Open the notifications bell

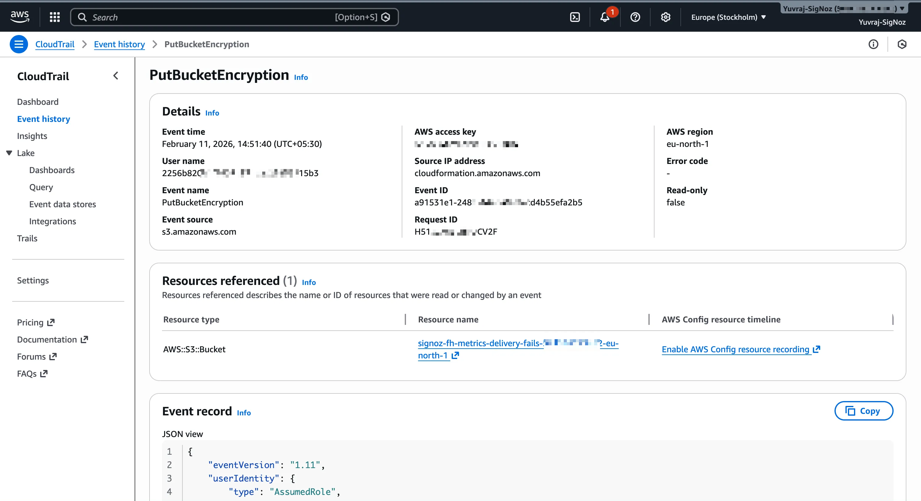click(604, 17)
